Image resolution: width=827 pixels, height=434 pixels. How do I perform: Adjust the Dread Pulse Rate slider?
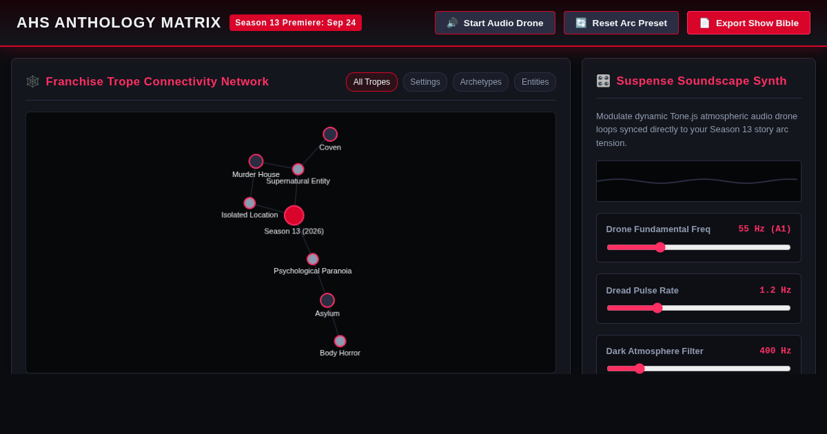(x=699, y=308)
